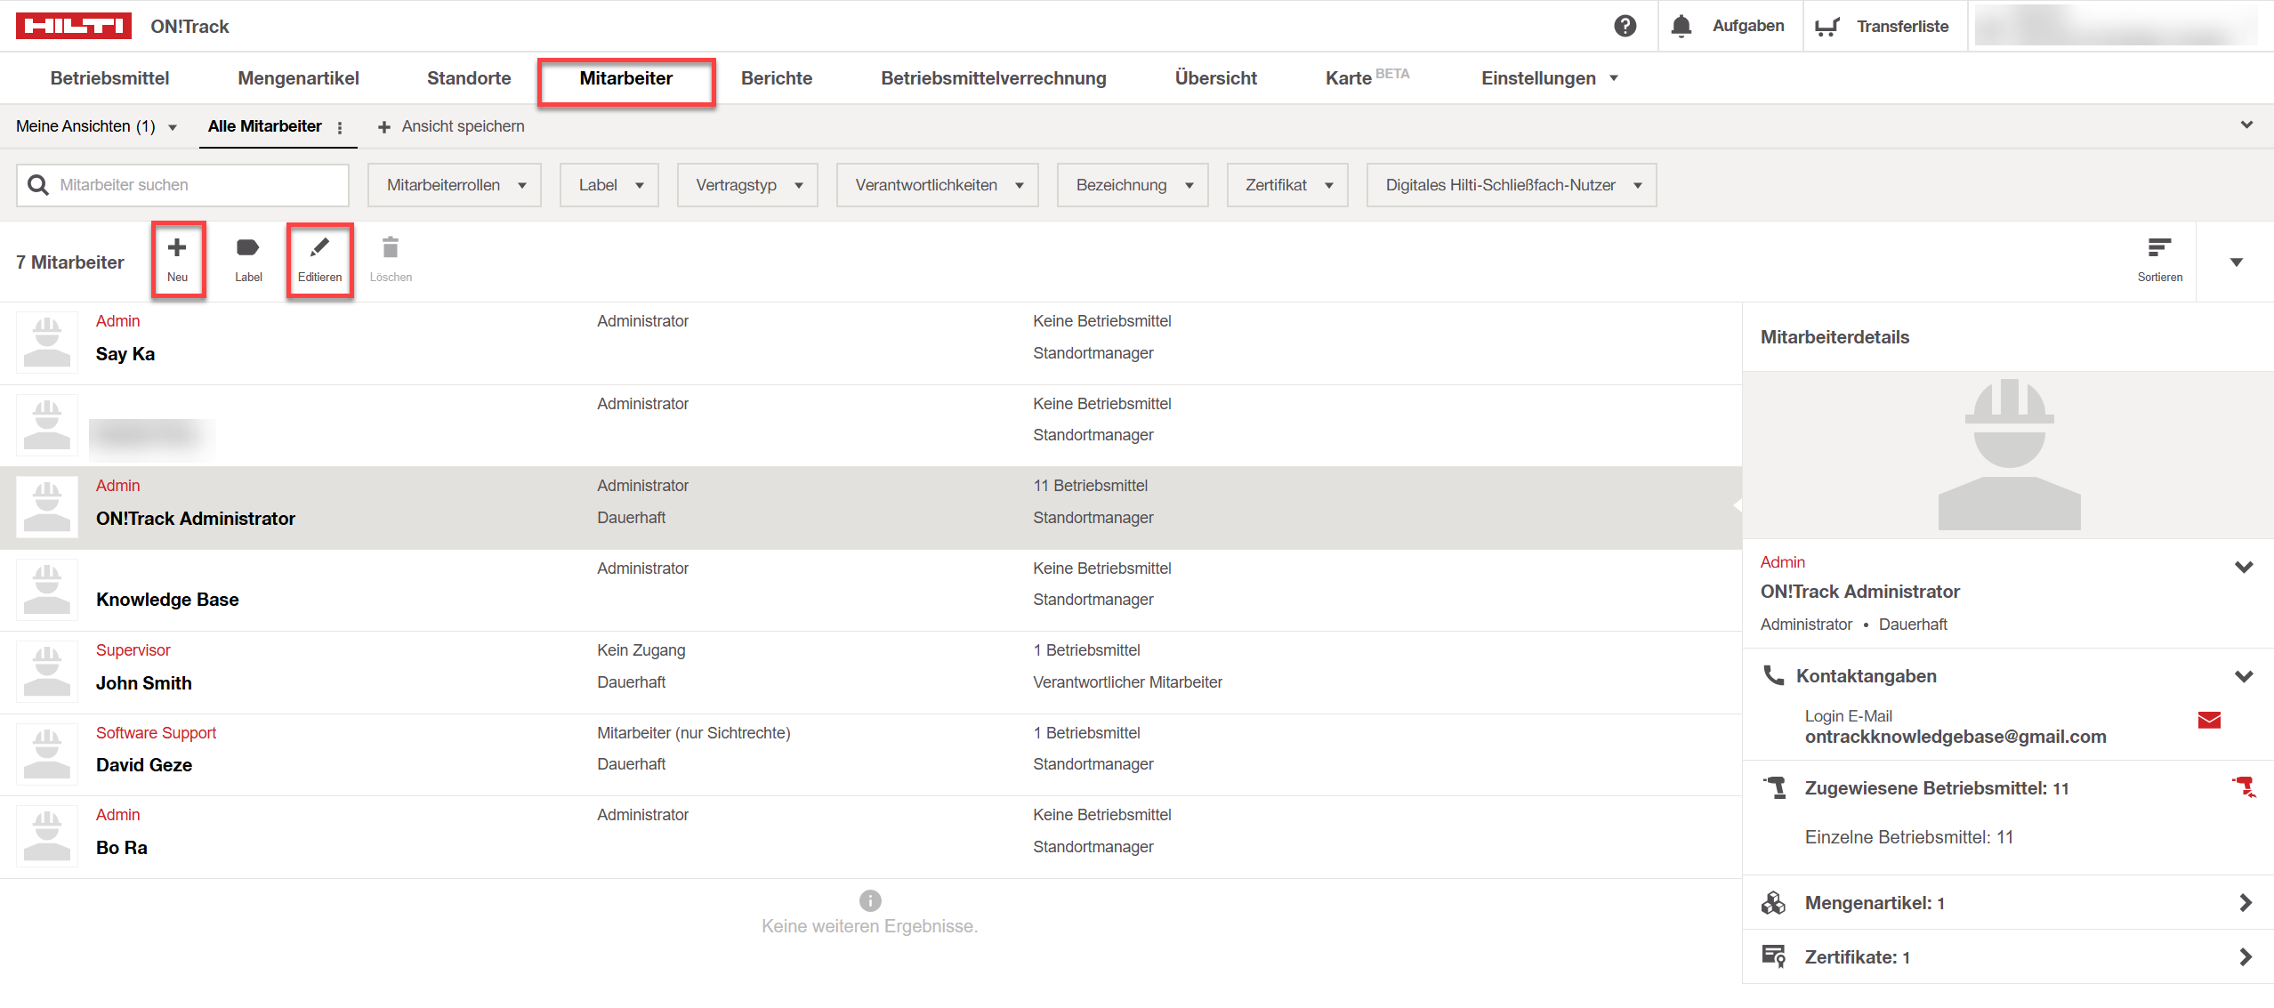Switch to Betriebsmittelverrechnung tab
This screenshot has height=1008, width=2274.
point(994,78)
